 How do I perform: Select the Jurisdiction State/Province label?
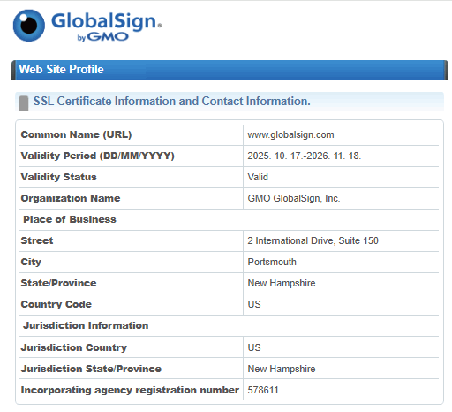(91, 369)
